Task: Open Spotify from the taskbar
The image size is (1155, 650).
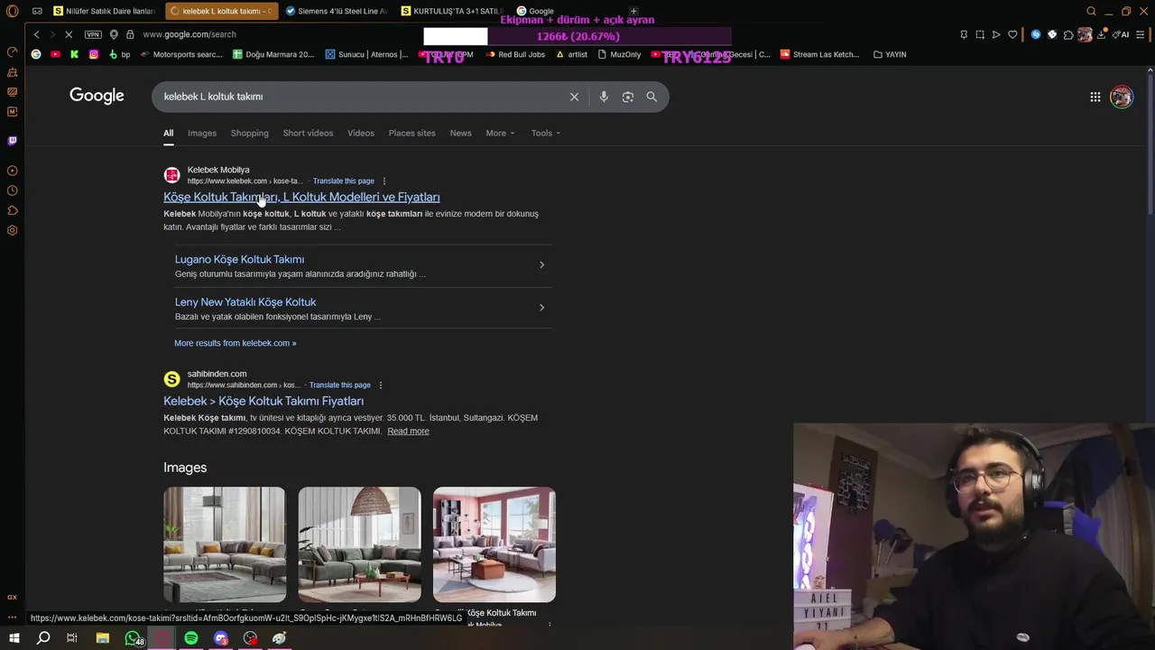Action: (x=191, y=638)
